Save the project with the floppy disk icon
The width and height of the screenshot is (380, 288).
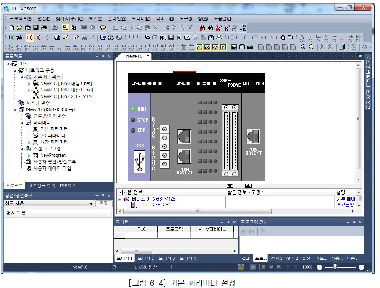tap(36, 28)
